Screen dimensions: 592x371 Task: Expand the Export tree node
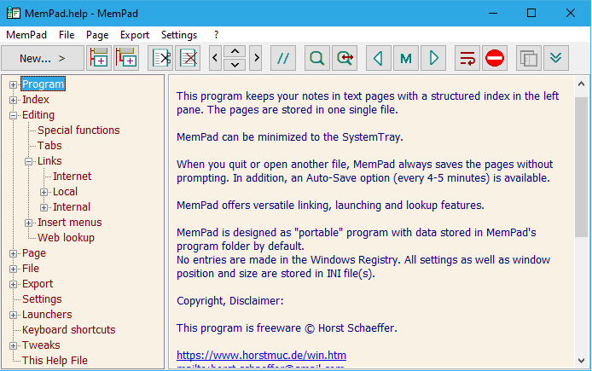[x=13, y=285]
